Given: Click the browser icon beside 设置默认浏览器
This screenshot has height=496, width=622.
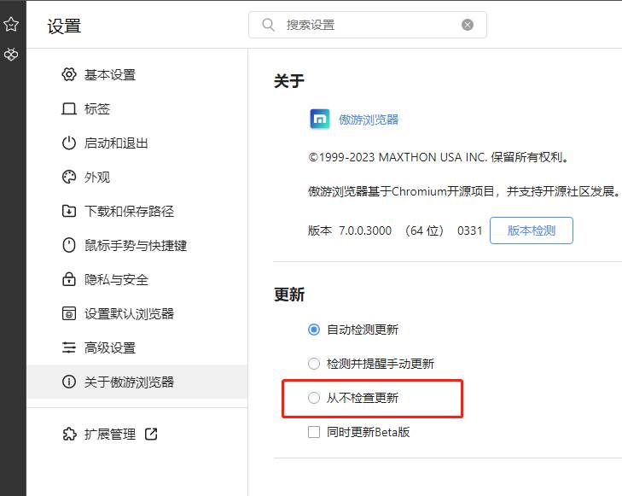Looking at the screenshot, I should tap(69, 313).
